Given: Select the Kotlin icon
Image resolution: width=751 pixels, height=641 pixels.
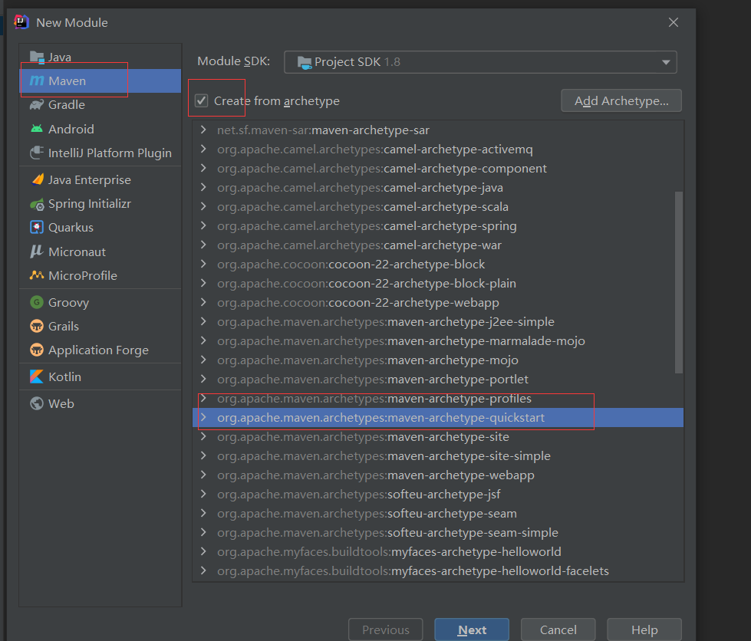Looking at the screenshot, I should pyautogui.click(x=37, y=376).
